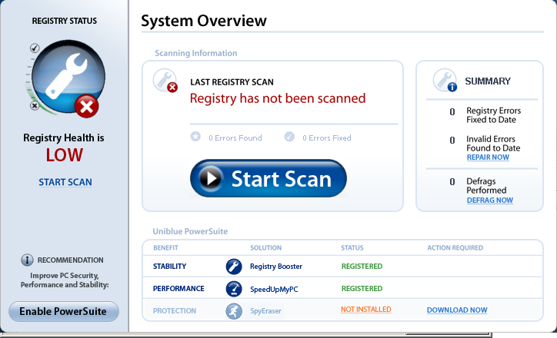
Task: Click the Errors Fixed checkmark icon
Action: [x=289, y=138]
